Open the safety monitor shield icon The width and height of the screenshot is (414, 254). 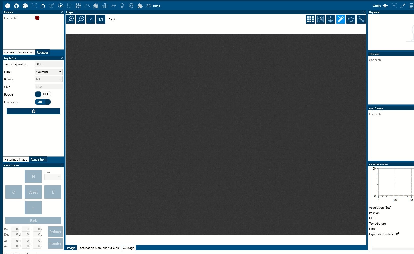[131, 6]
